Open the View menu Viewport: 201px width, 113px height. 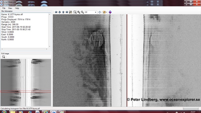(10, 8)
